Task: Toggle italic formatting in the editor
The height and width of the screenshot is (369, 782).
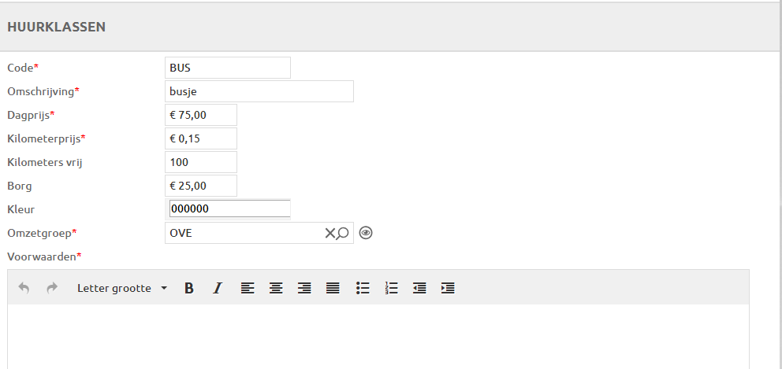Action: [x=218, y=288]
